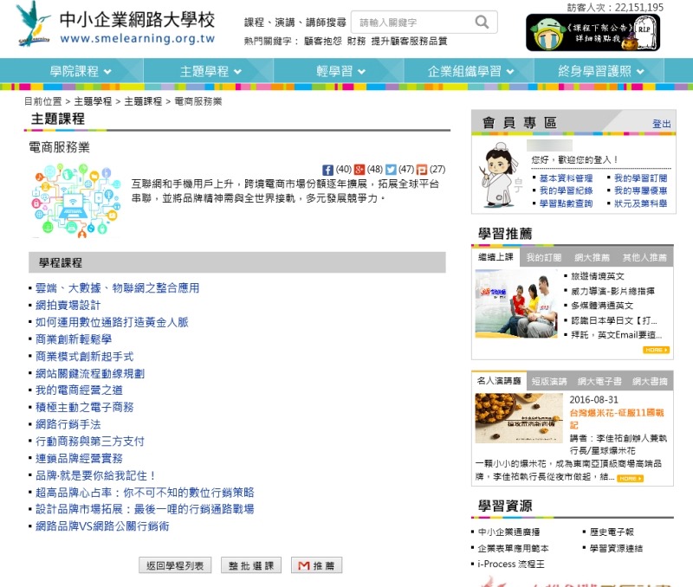Open 基本資料管理

coord(566,178)
